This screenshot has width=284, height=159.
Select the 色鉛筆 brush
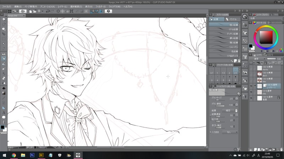(x=224, y=51)
